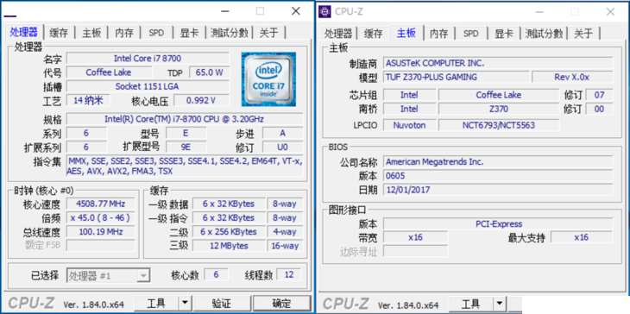Screen dimensions: 630x314
Task: Click the Rev X.0x field
Action: coord(572,77)
